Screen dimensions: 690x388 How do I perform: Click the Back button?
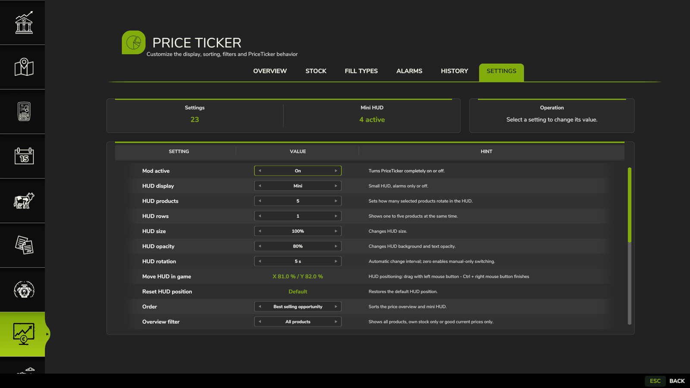[677, 381]
